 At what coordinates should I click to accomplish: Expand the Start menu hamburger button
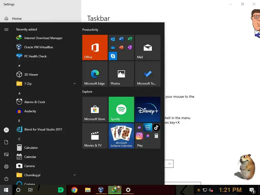pyautogui.click(x=6, y=29)
